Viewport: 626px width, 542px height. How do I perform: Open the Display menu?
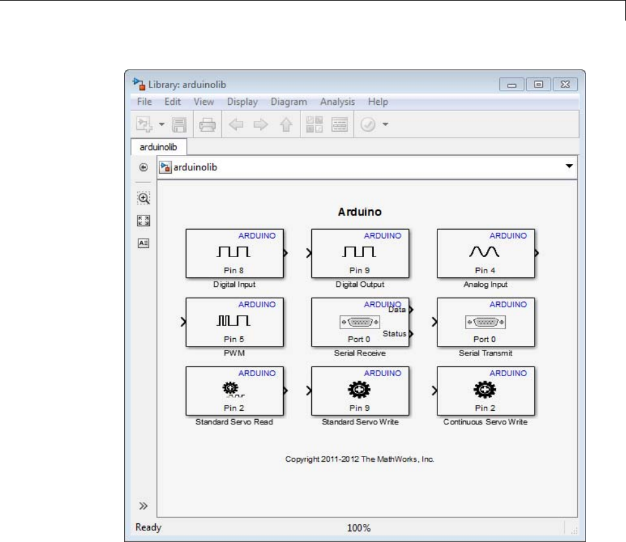pyautogui.click(x=242, y=102)
